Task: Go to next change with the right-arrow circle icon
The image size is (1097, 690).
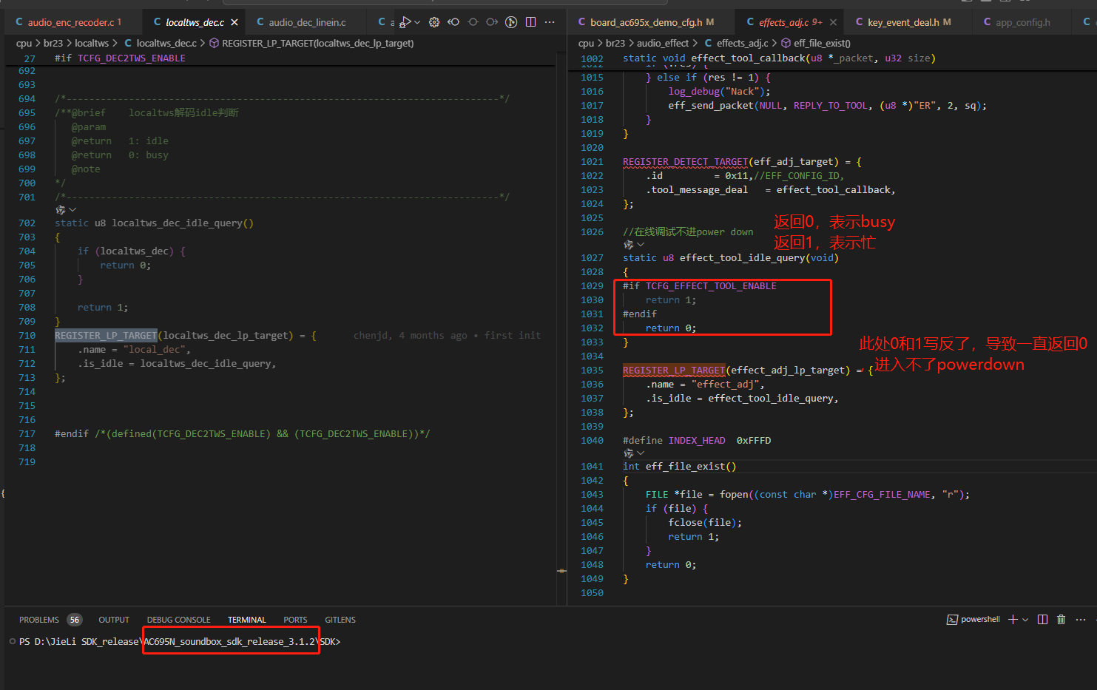Action: point(492,22)
